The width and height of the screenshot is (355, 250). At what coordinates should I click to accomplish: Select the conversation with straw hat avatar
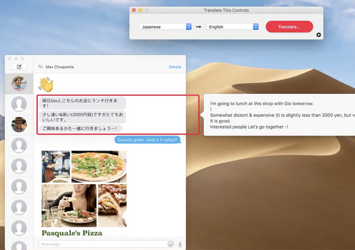(x=19, y=83)
